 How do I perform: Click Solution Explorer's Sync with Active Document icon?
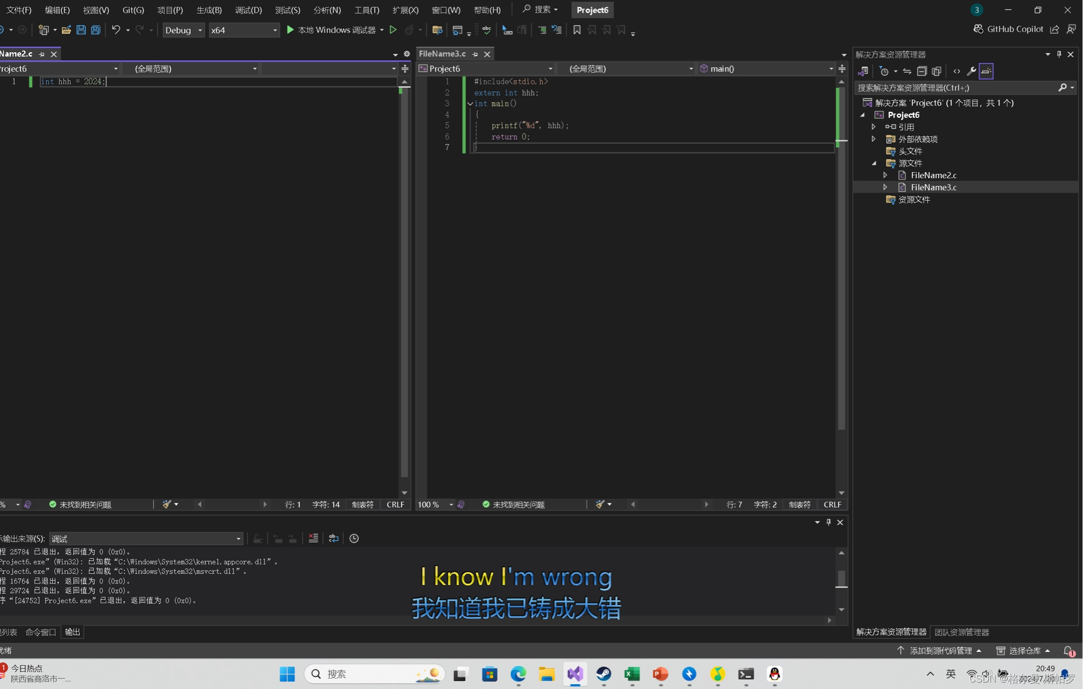click(x=907, y=71)
